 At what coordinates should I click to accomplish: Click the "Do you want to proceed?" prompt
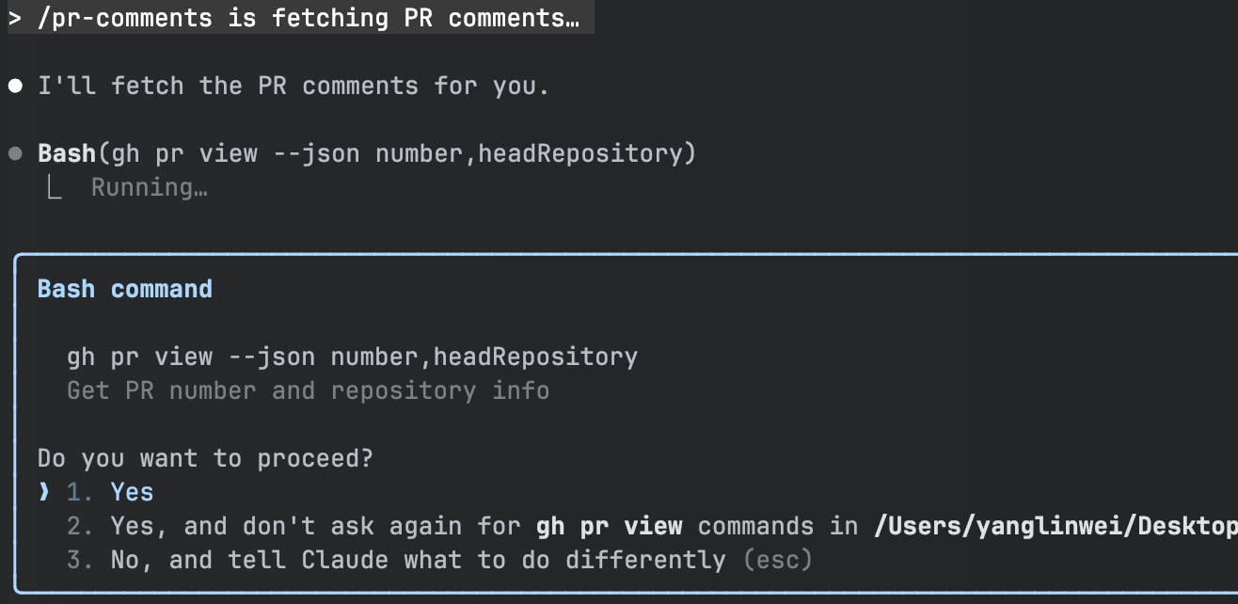205,459
